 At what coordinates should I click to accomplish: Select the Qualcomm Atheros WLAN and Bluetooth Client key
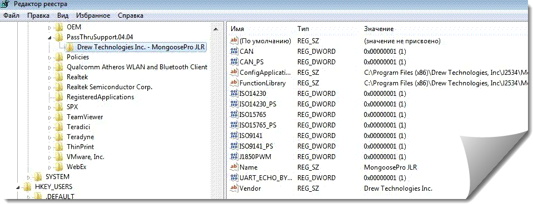(137, 67)
